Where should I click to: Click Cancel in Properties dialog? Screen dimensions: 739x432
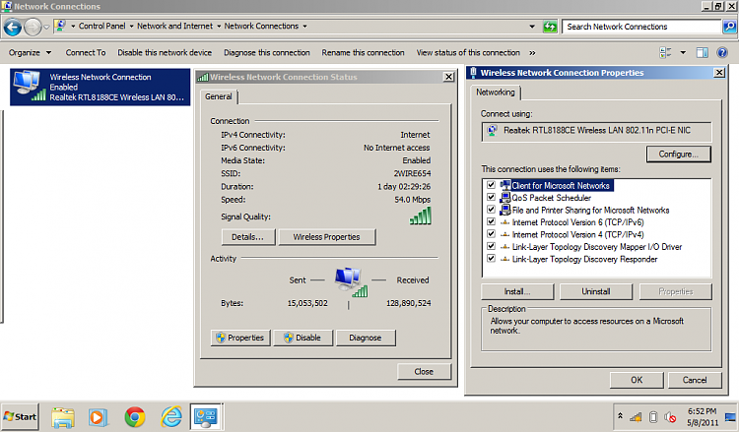(x=695, y=380)
